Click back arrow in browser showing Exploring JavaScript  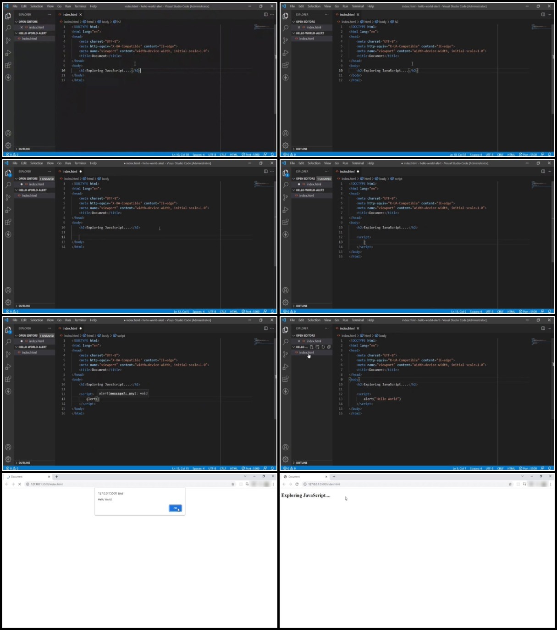click(x=284, y=484)
